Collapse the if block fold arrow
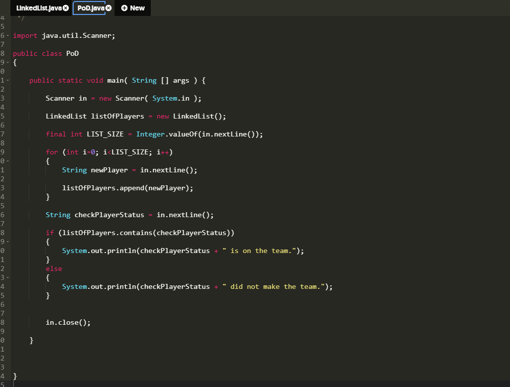This screenshot has height=387, width=510. (x=8, y=242)
